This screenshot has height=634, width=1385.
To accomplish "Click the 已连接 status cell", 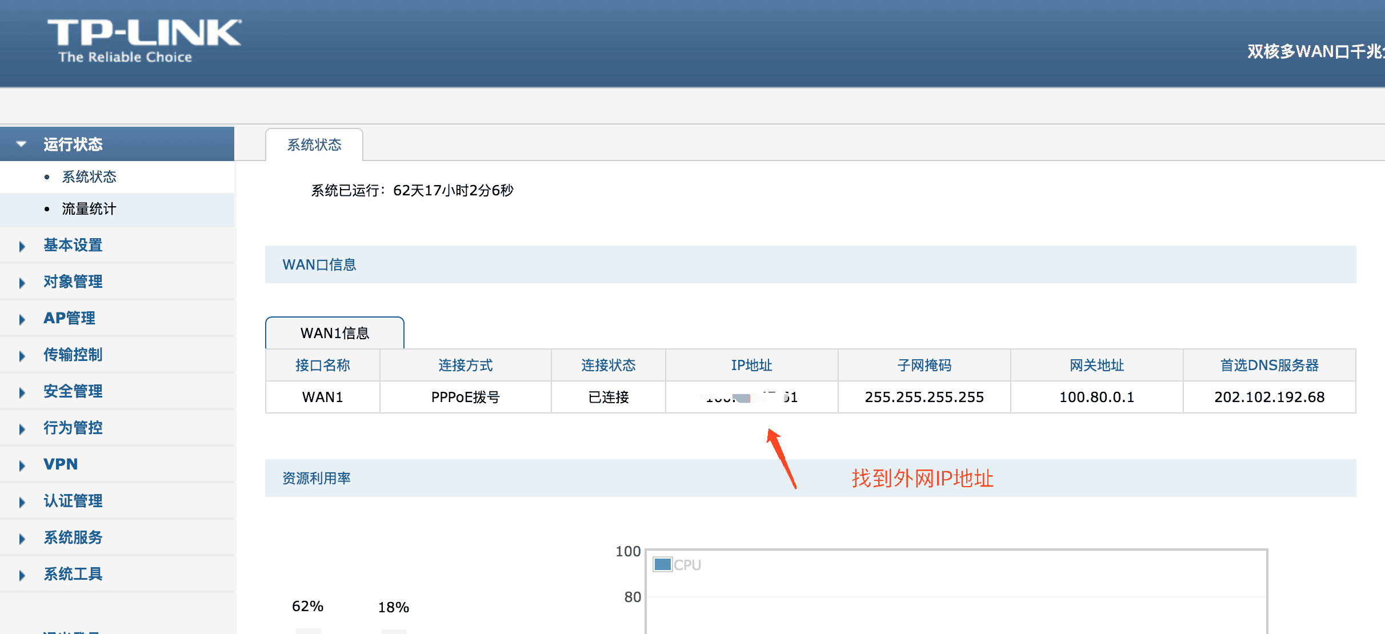I will point(609,397).
